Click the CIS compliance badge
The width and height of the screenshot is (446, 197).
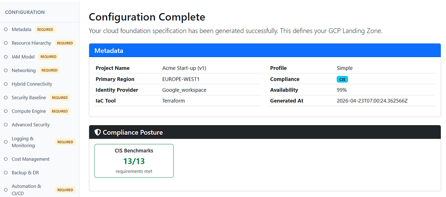click(x=342, y=79)
